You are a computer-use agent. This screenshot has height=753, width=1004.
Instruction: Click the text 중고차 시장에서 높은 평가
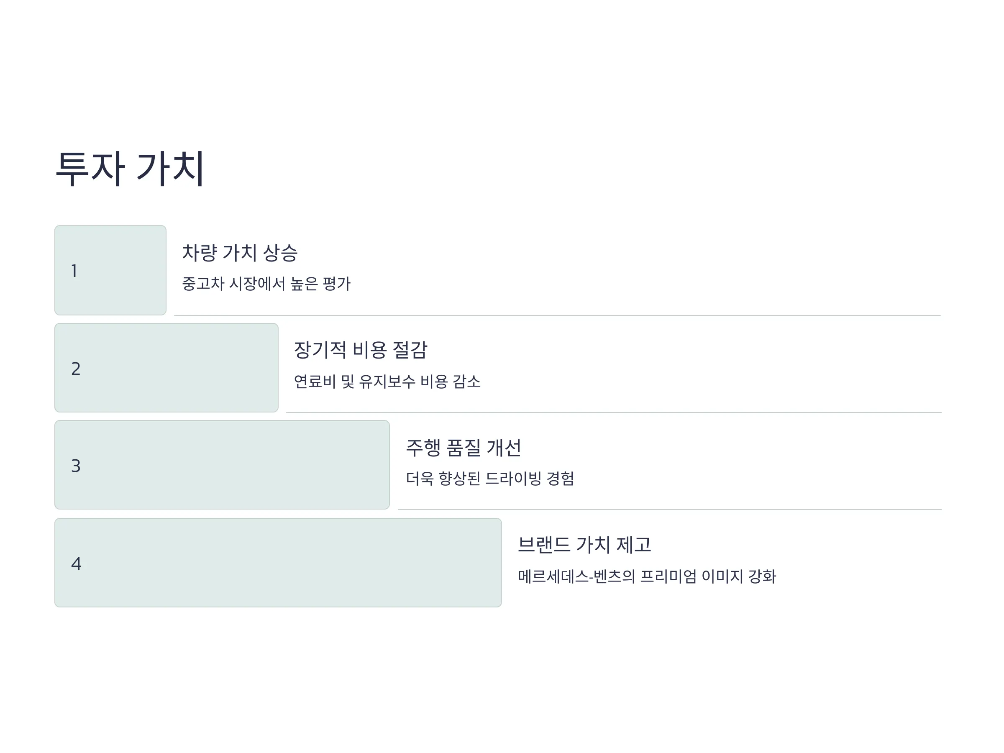click(x=266, y=284)
